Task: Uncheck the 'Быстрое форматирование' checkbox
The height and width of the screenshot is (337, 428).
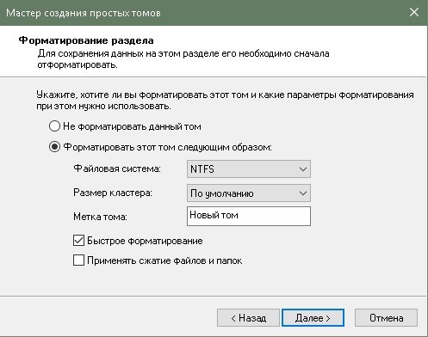Action: point(78,241)
